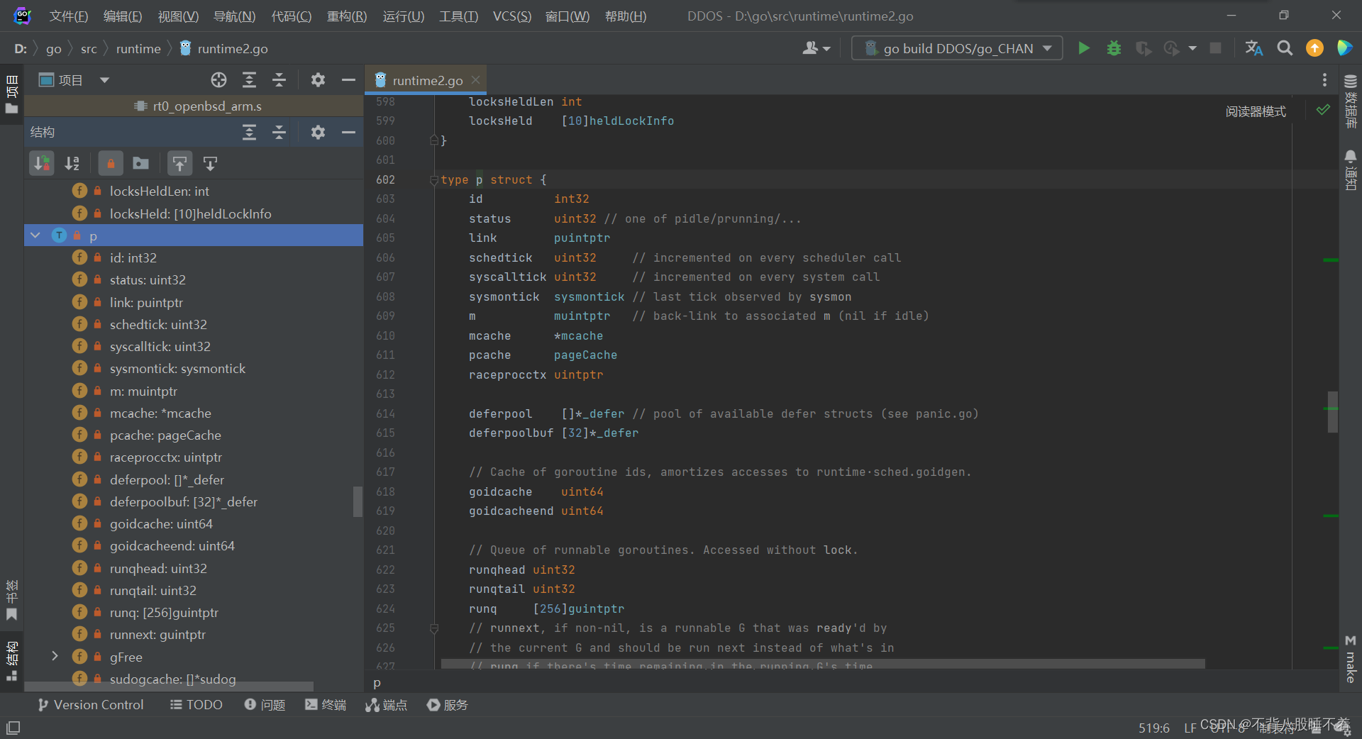Viewport: 1362px width, 739px height.
Task: Click the editor horizontal scrollbar
Action: click(823, 664)
